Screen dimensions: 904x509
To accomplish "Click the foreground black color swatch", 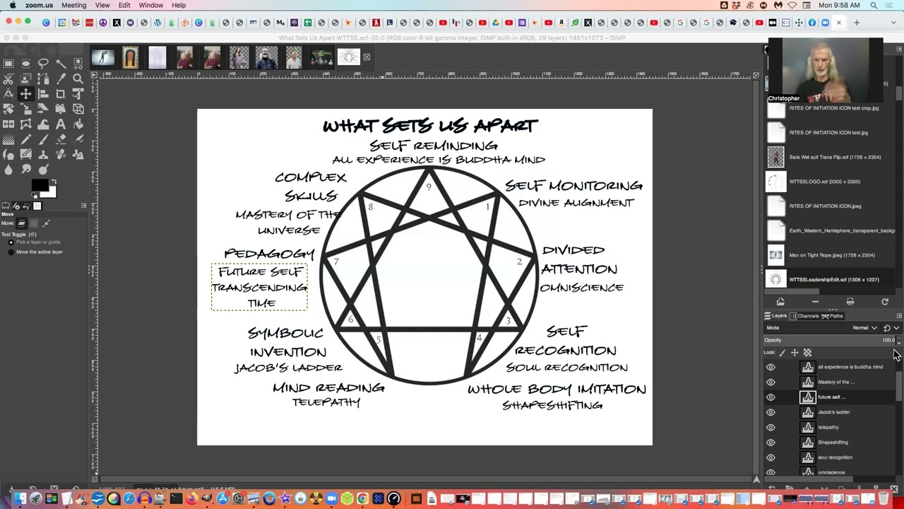I will pos(40,185).
